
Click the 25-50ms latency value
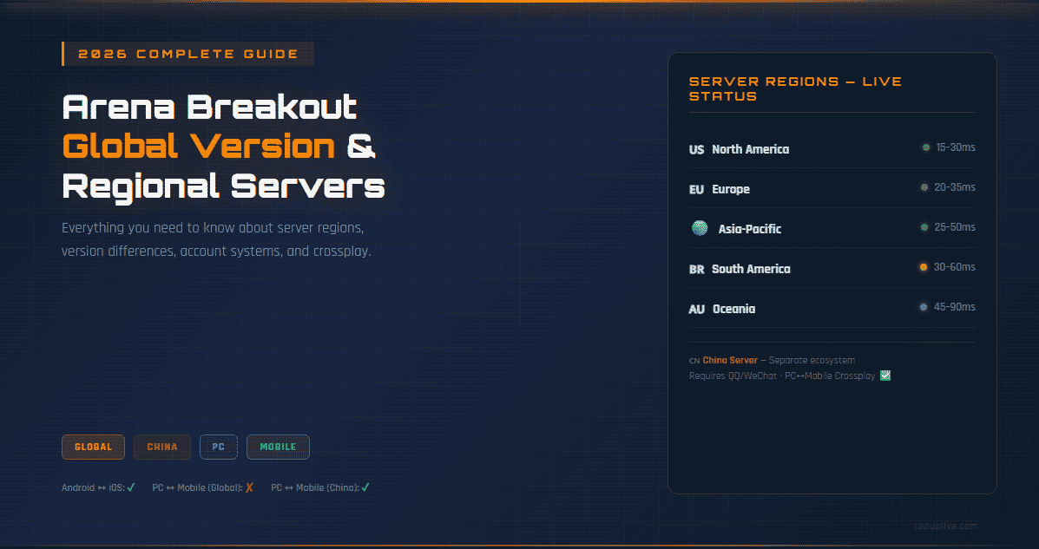click(955, 227)
